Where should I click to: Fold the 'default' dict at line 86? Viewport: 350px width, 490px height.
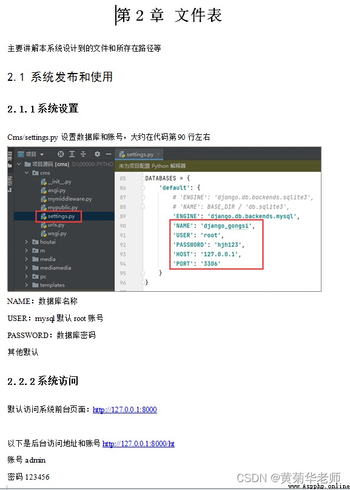tap(143, 188)
